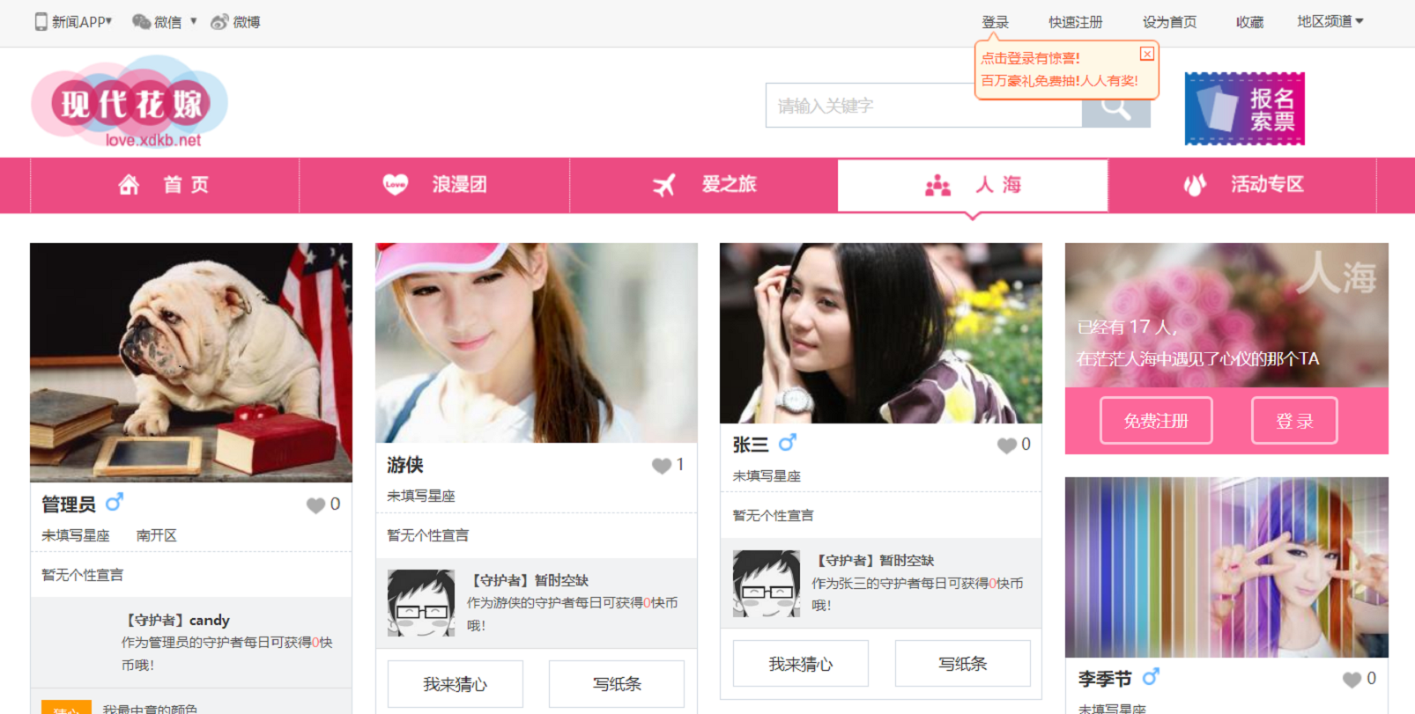
Task: Open the 浪漫团 navigation tab
Action: pos(435,185)
